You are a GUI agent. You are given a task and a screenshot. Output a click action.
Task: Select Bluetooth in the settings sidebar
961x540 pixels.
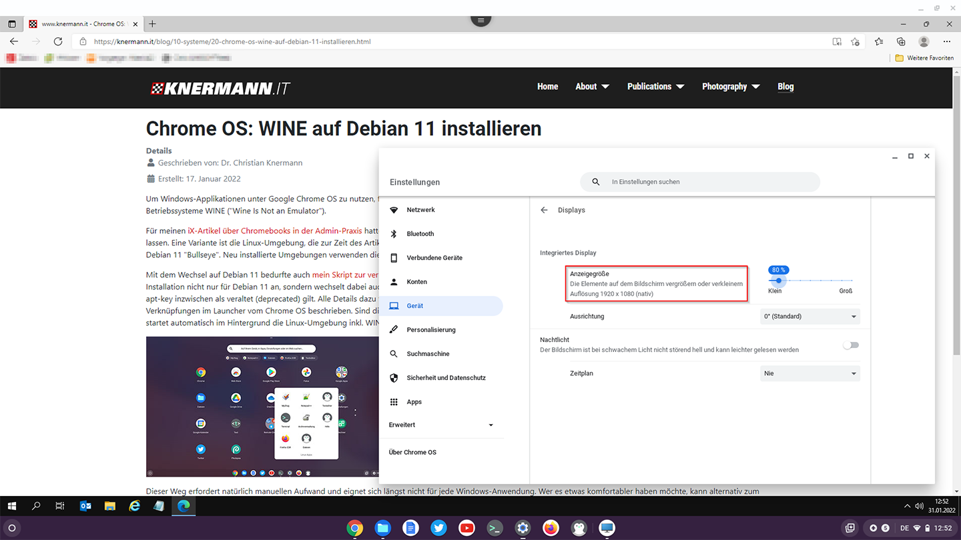[441, 234]
